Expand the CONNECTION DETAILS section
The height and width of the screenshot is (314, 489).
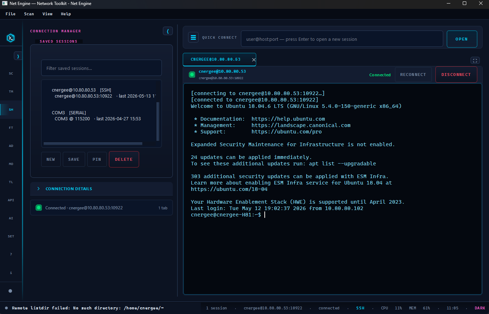tap(101, 189)
